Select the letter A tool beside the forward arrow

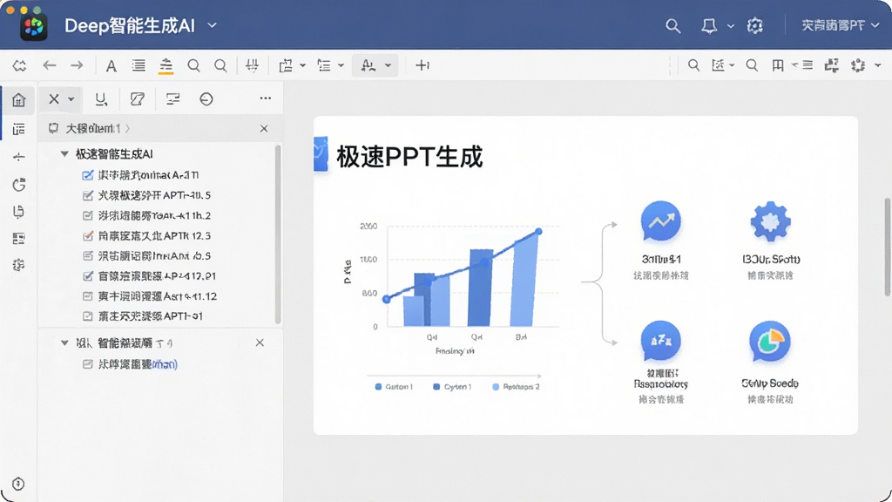111,66
